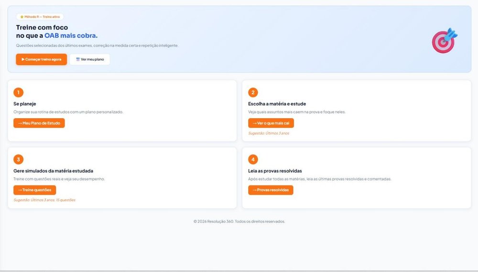Screen dimensions: 478x272
Task: Select the orange step 2 circle
Action: (x=253, y=92)
